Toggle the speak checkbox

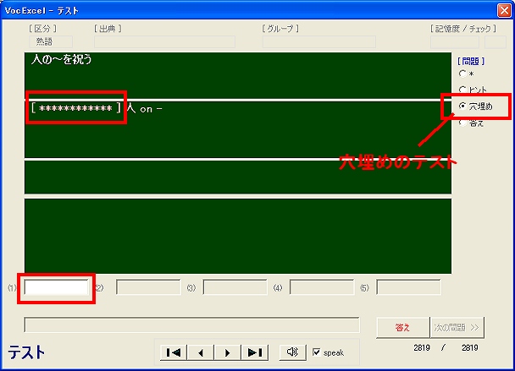click(x=316, y=352)
